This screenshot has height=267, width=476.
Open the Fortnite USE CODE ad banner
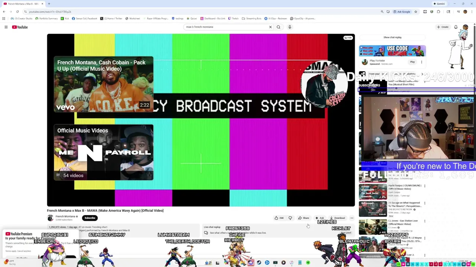392,51
